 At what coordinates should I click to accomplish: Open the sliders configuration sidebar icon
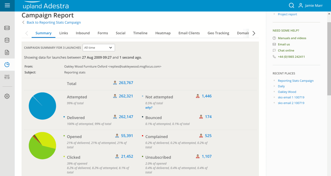[7, 77]
